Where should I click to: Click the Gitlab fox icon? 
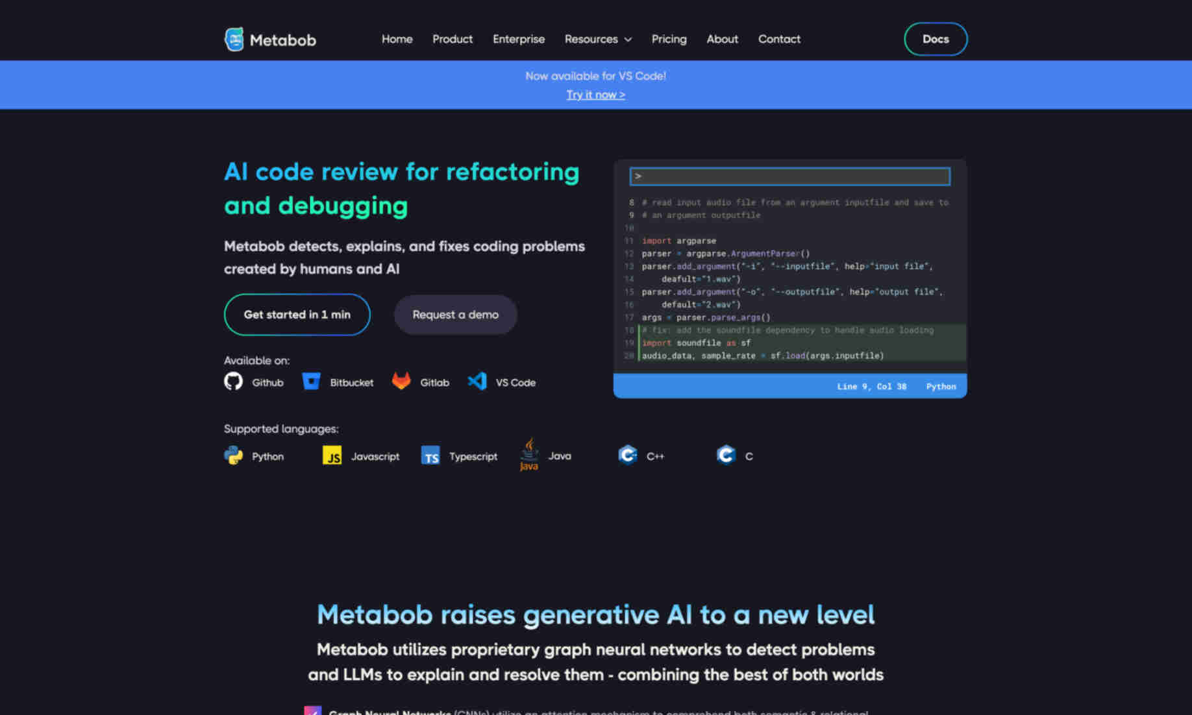tap(401, 382)
